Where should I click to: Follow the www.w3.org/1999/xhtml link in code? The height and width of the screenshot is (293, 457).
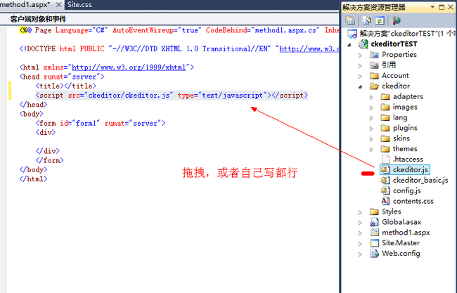(129, 67)
